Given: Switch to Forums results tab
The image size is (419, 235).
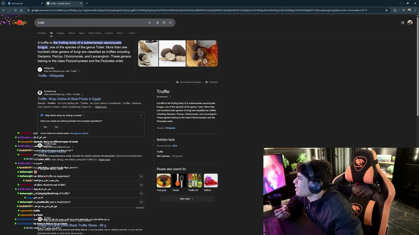Looking at the screenshot, I should [x=109, y=33].
